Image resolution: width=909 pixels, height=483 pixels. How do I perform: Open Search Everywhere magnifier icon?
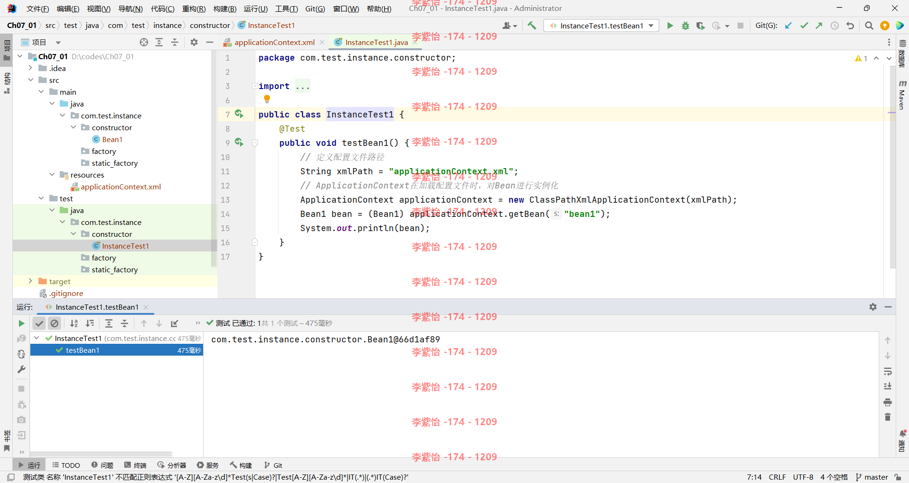(x=869, y=26)
